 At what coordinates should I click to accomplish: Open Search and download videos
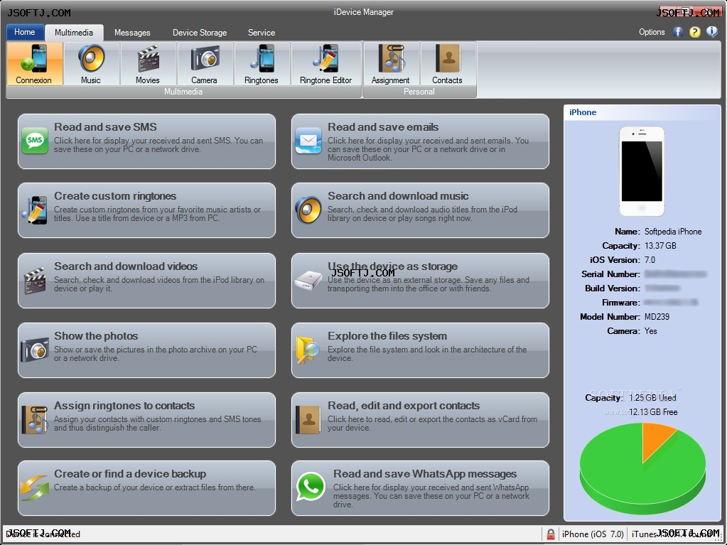click(146, 281)
